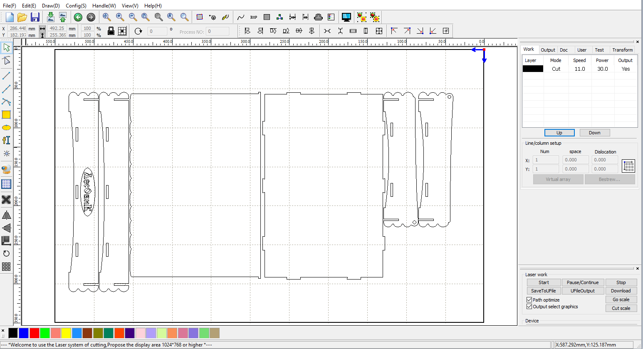Click the Mirror horizontal tool

coord(6,215)
